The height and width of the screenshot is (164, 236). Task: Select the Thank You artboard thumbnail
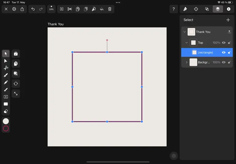[x=191, y=32]
